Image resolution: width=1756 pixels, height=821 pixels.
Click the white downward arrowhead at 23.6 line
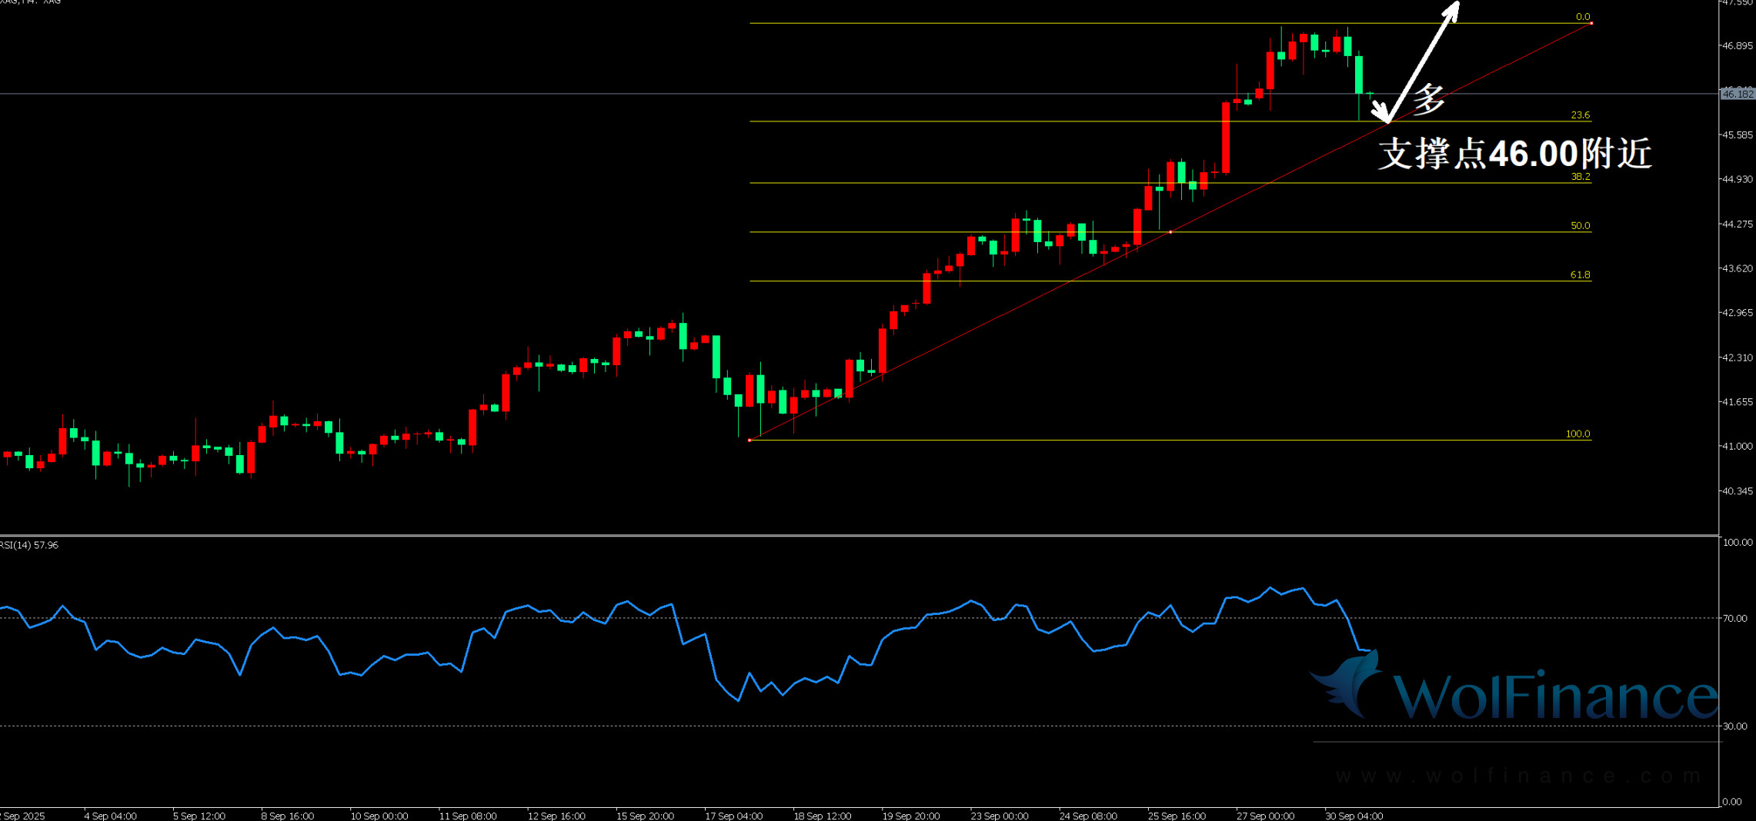(1384, 117)
